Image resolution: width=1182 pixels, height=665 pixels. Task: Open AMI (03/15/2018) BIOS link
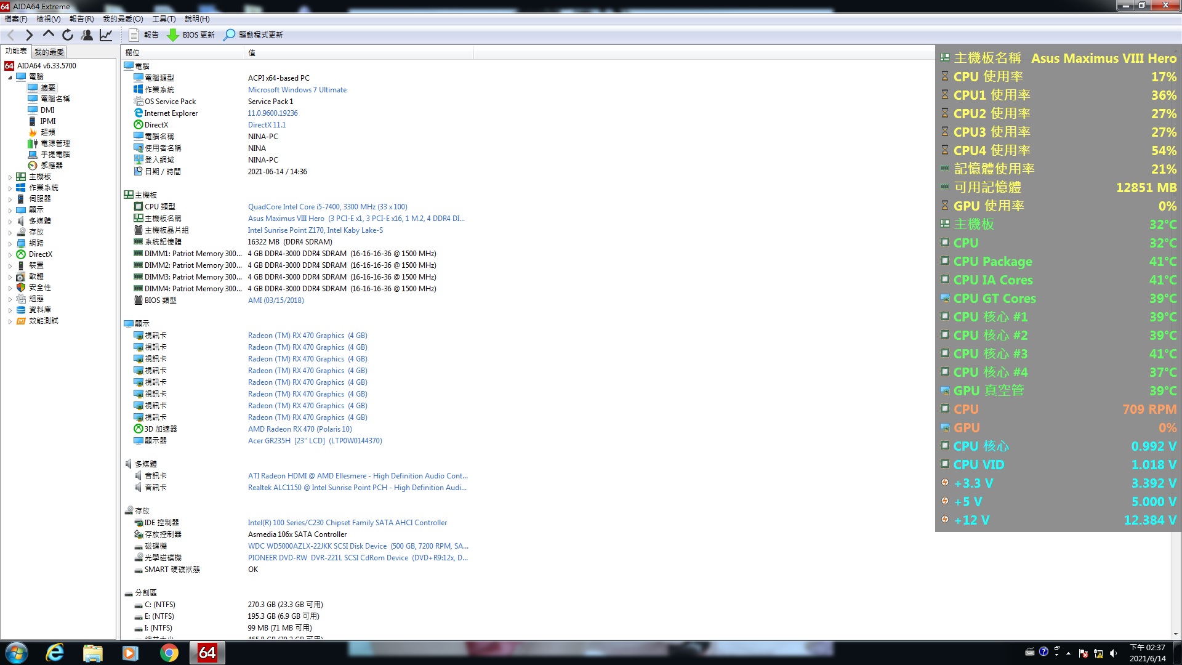[x=276, y=300]
